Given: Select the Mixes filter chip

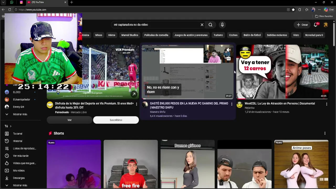Looking at the screenshot, I should tap(99, 35).
